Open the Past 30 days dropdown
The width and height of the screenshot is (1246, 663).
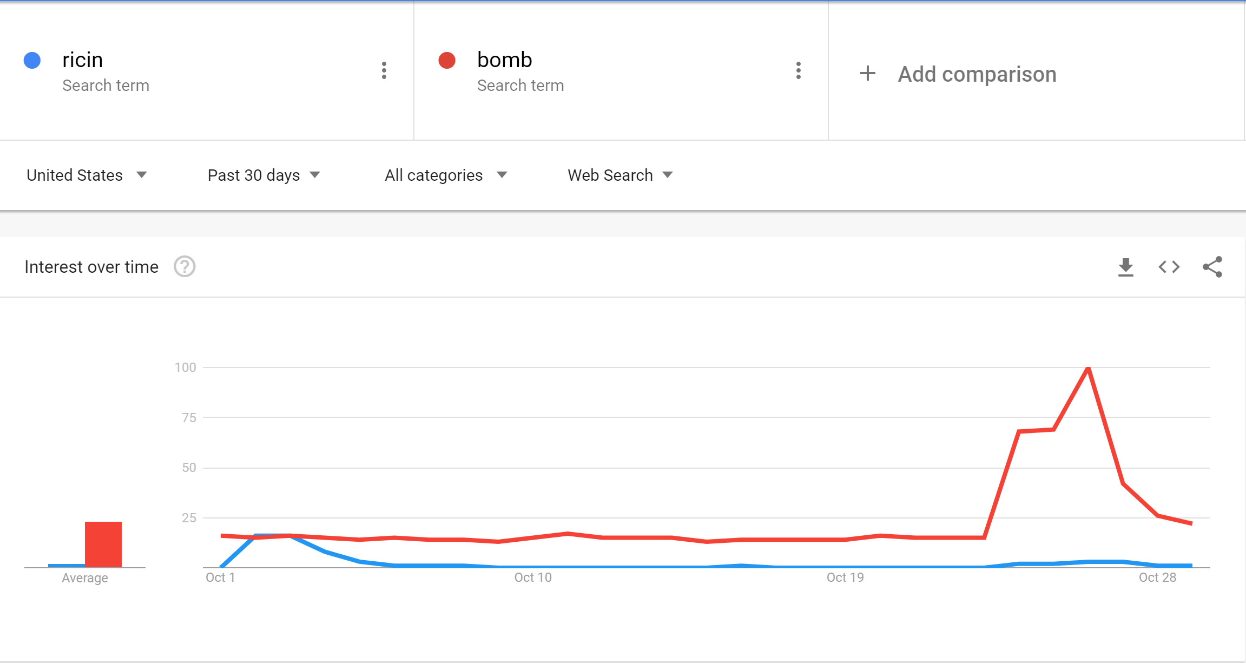(263, 175)
